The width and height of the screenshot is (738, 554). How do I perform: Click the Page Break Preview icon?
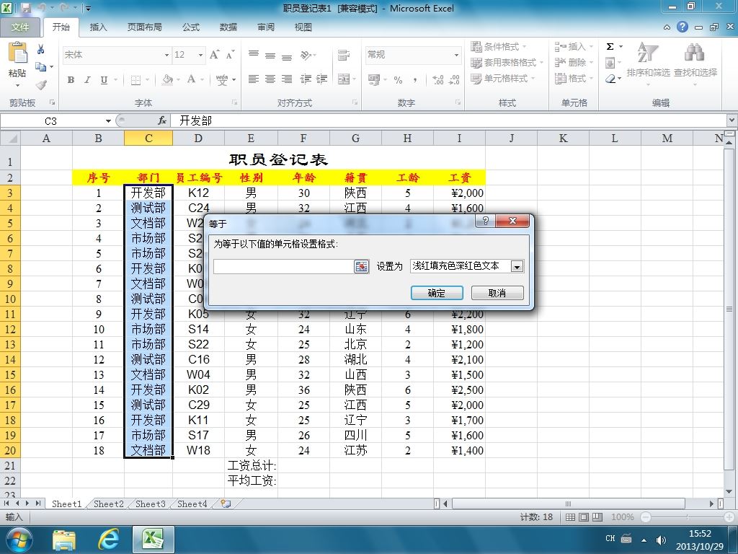tap(597, 517)
